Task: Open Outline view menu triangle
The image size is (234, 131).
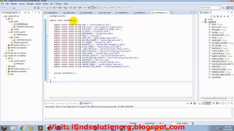Action: 232,16
